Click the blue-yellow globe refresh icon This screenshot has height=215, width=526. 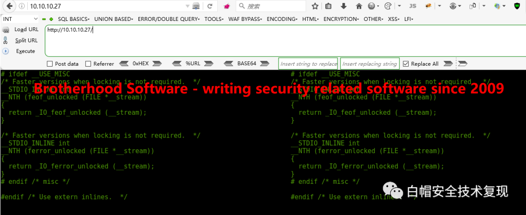(x=497, y=6)
